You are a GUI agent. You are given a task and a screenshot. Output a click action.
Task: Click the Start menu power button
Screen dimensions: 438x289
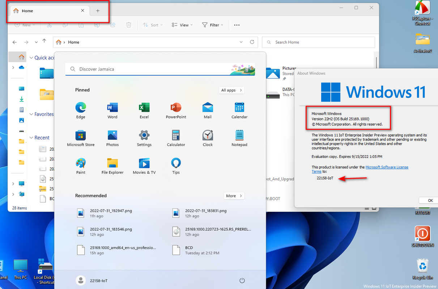click(242, 281)
